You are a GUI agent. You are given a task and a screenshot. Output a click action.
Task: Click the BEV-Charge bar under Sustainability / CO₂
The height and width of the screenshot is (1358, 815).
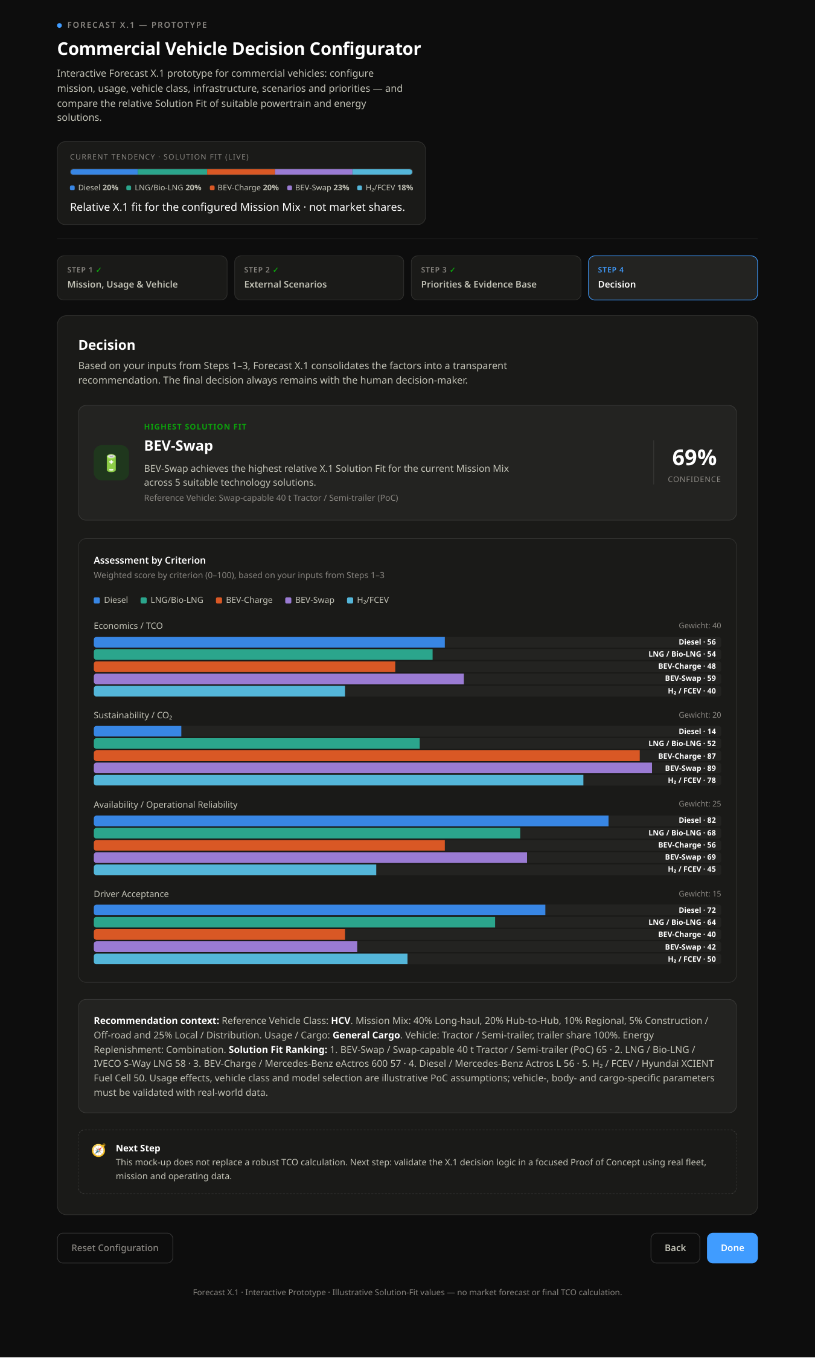point(366,756)
